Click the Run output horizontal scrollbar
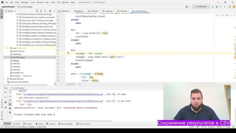Screen dimensions: 236x133 [x=63, y=121]
